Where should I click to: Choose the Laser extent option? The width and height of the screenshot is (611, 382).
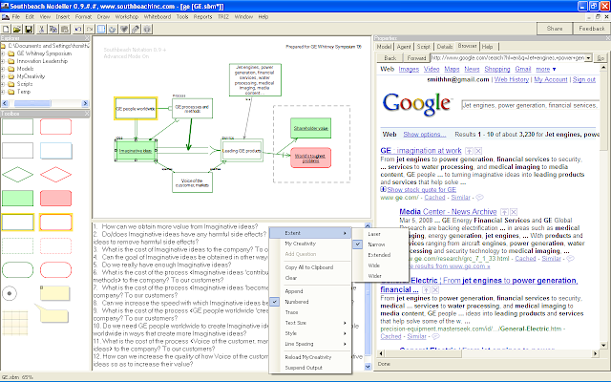tap(380, 234)
